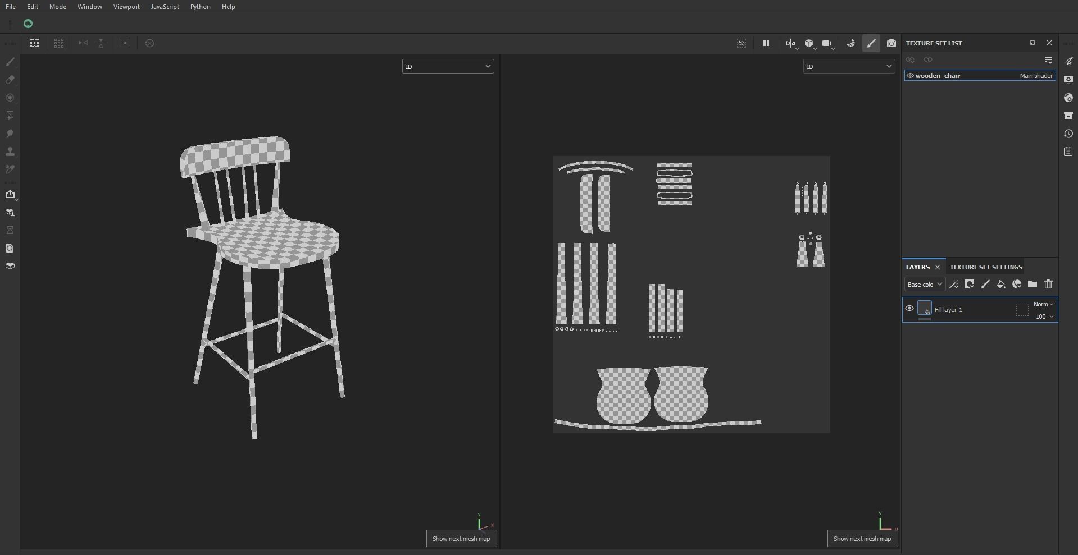
Task: Toggle wooden_chair texture set visibility eye
Action: pos(910,76)
